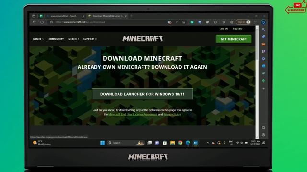Open the Bing chat sidebar icon
Screen dimensions: 307x172
[x=263, y=22]
